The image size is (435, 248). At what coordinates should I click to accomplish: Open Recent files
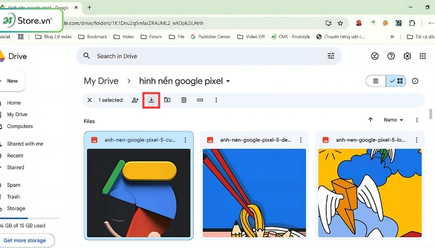[15, 156]
